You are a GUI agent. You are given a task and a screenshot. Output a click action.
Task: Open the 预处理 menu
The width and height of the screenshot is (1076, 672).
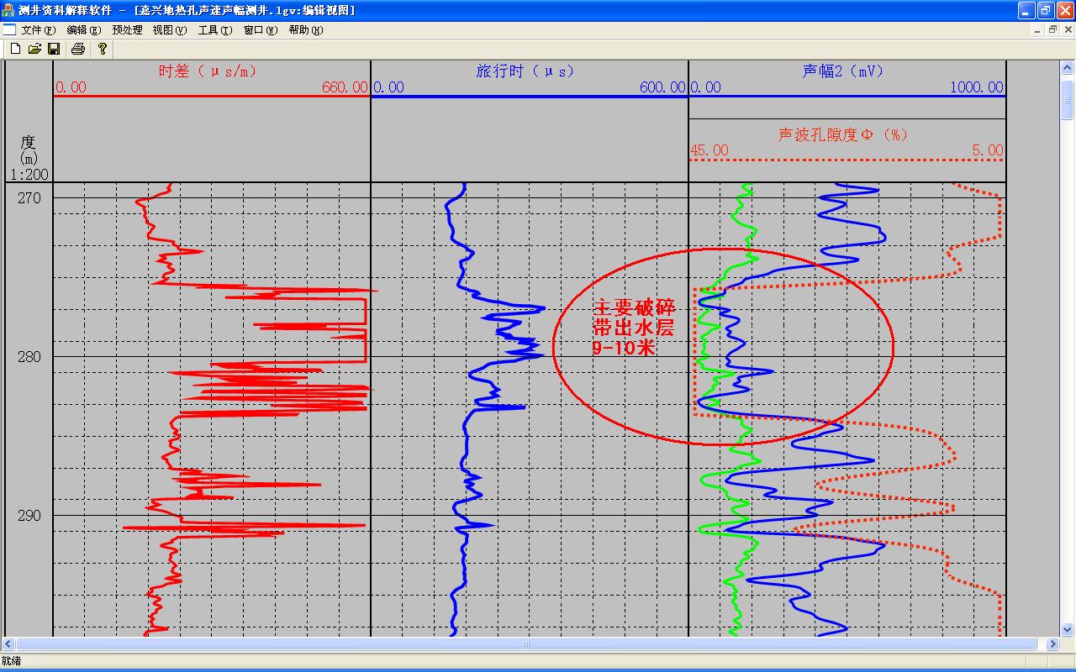(x=128, y=30)
